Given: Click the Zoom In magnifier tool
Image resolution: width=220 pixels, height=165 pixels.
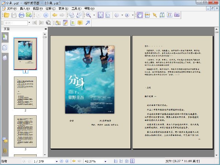Looking at the screenshot, I should pyautogui.click(x=88, y=15).
